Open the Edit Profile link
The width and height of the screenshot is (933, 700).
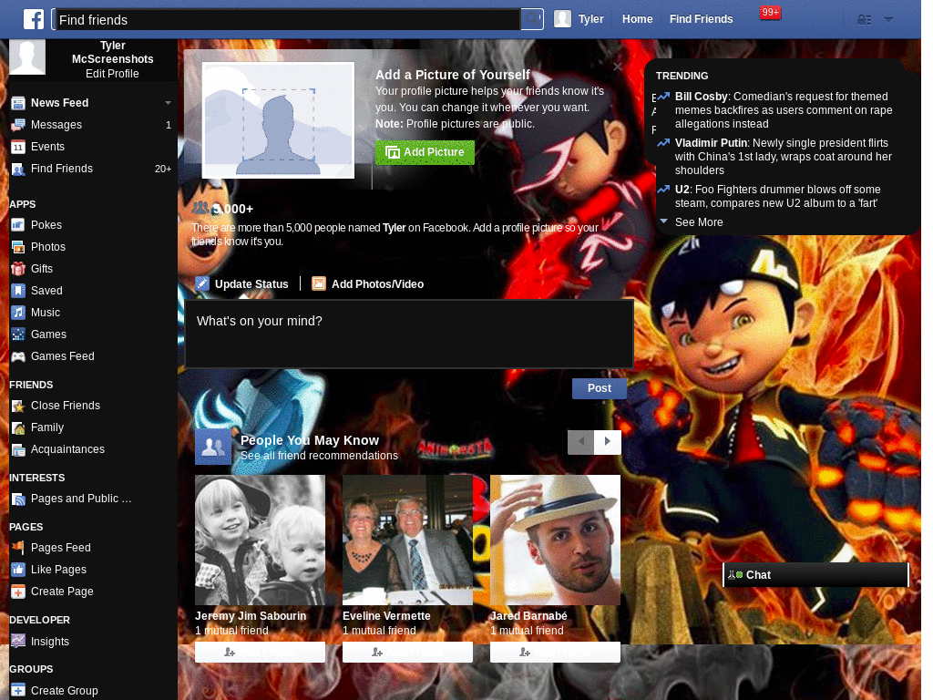coord(112,74)
